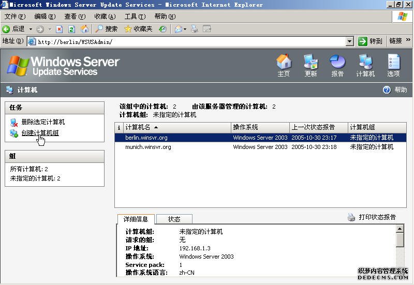Image resolution: width=414 pixels, height=285 pixels.
Task: Click the 操作系统 column header
Action: click(260, 127)
